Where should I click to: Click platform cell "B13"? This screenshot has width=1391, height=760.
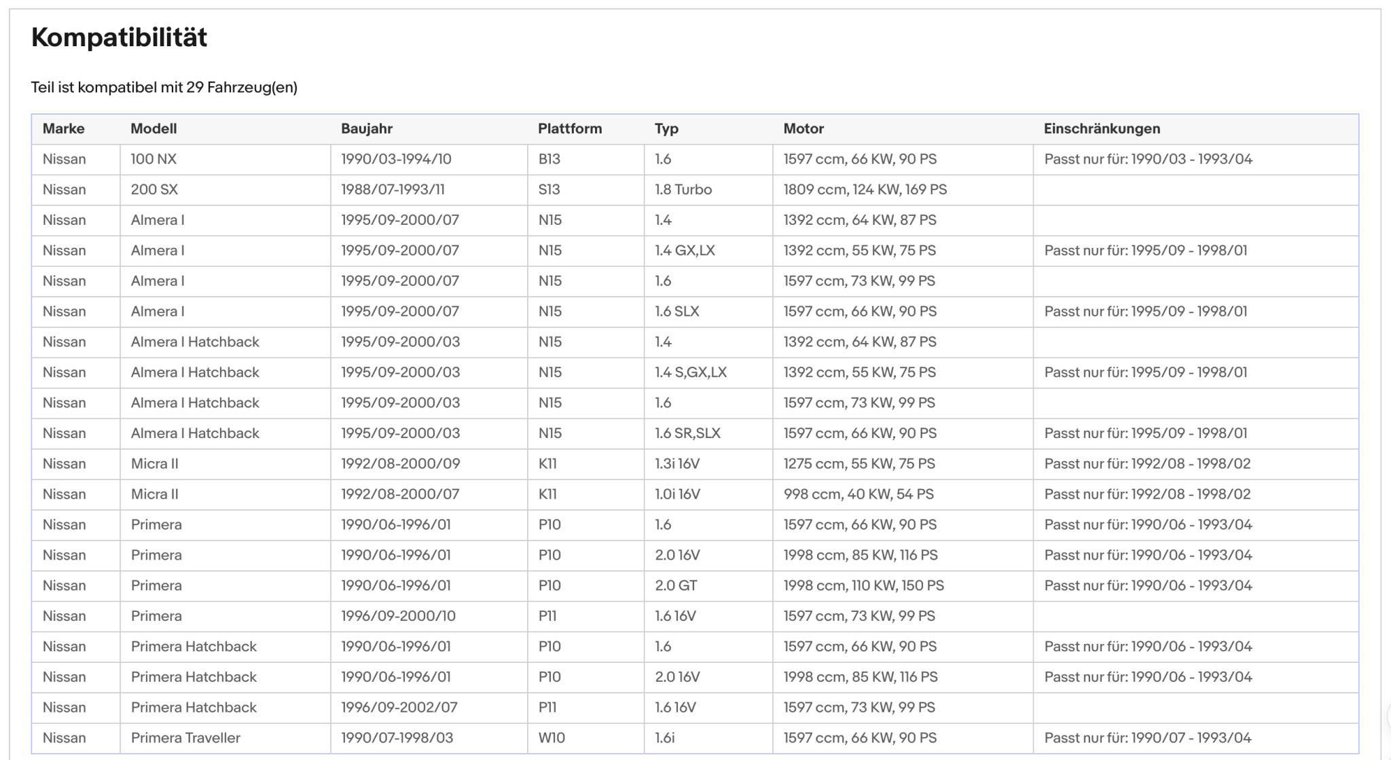tap(549, 160)
